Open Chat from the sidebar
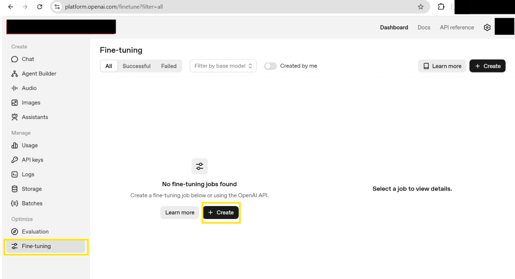 28,59
